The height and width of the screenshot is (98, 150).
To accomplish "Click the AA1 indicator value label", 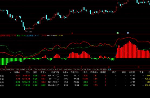I will pyautogui.click(x=51, y=35).
